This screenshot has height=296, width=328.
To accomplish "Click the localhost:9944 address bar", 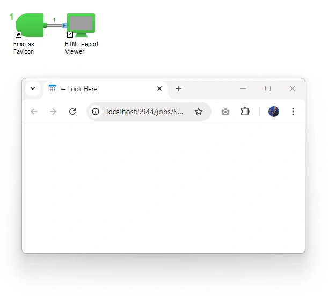I will point(144,112).
